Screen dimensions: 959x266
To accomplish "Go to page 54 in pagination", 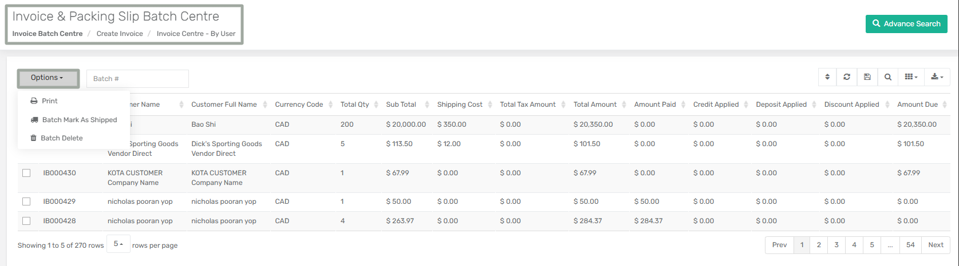I will 910,245.
